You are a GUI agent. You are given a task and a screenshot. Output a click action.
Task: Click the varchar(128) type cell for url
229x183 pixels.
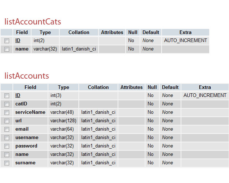[x=63, y=121]
